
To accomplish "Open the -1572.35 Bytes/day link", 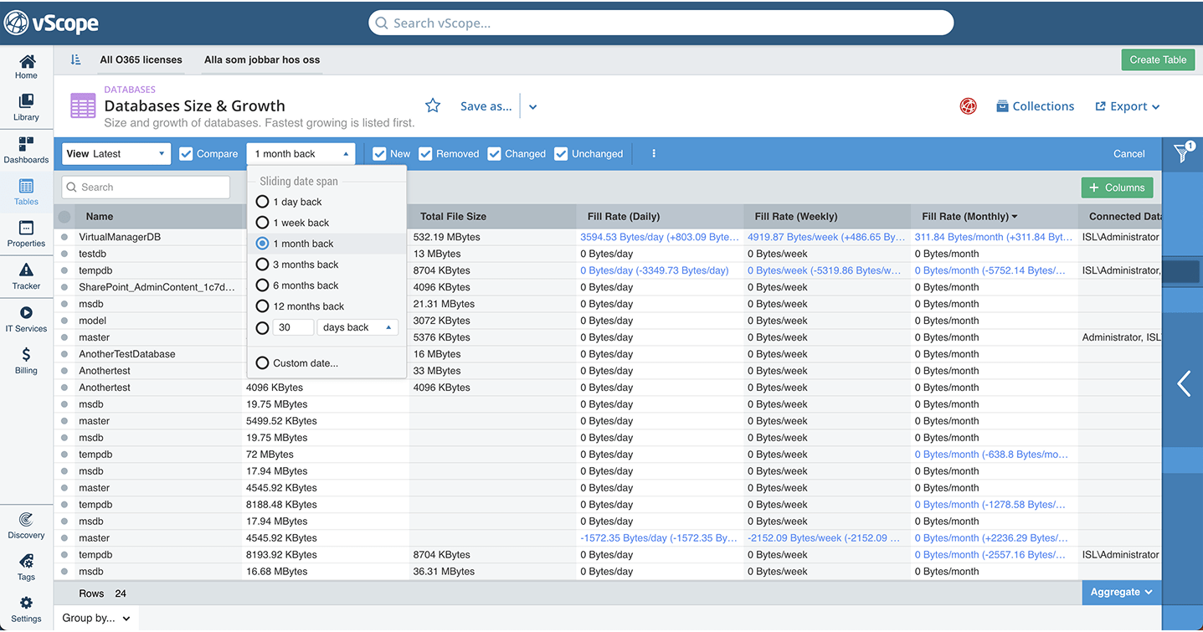I will 659,538.
